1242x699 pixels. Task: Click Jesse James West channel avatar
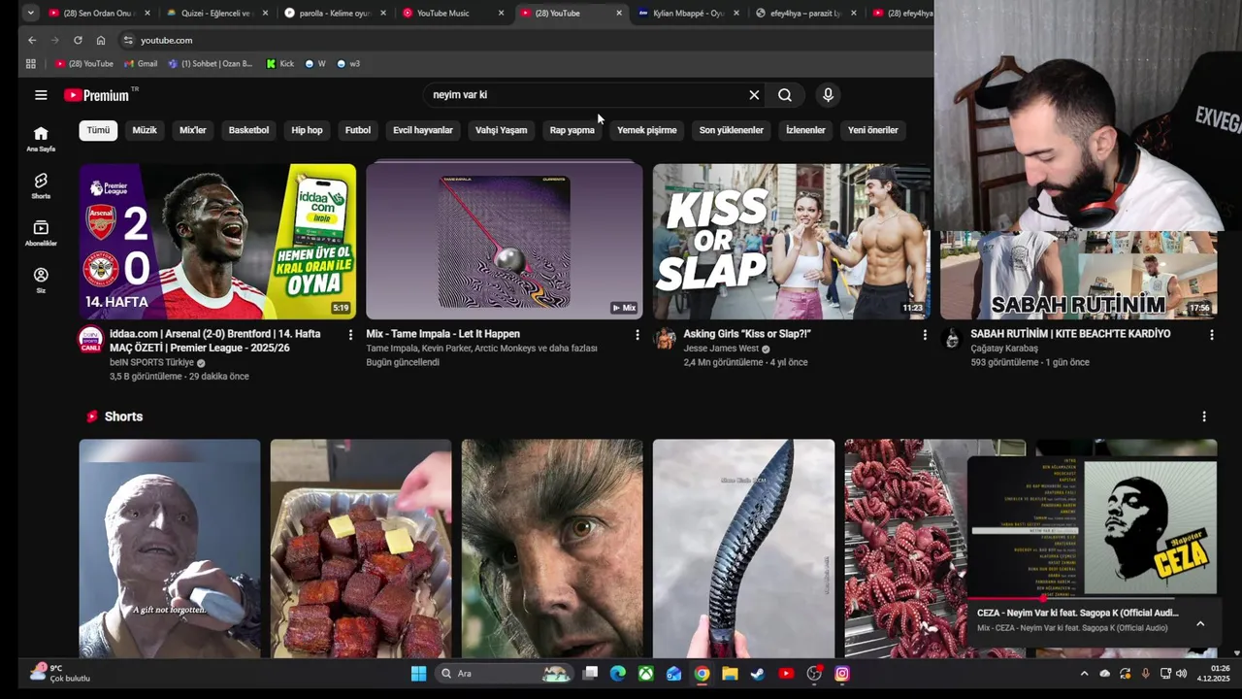pos(665,338)
